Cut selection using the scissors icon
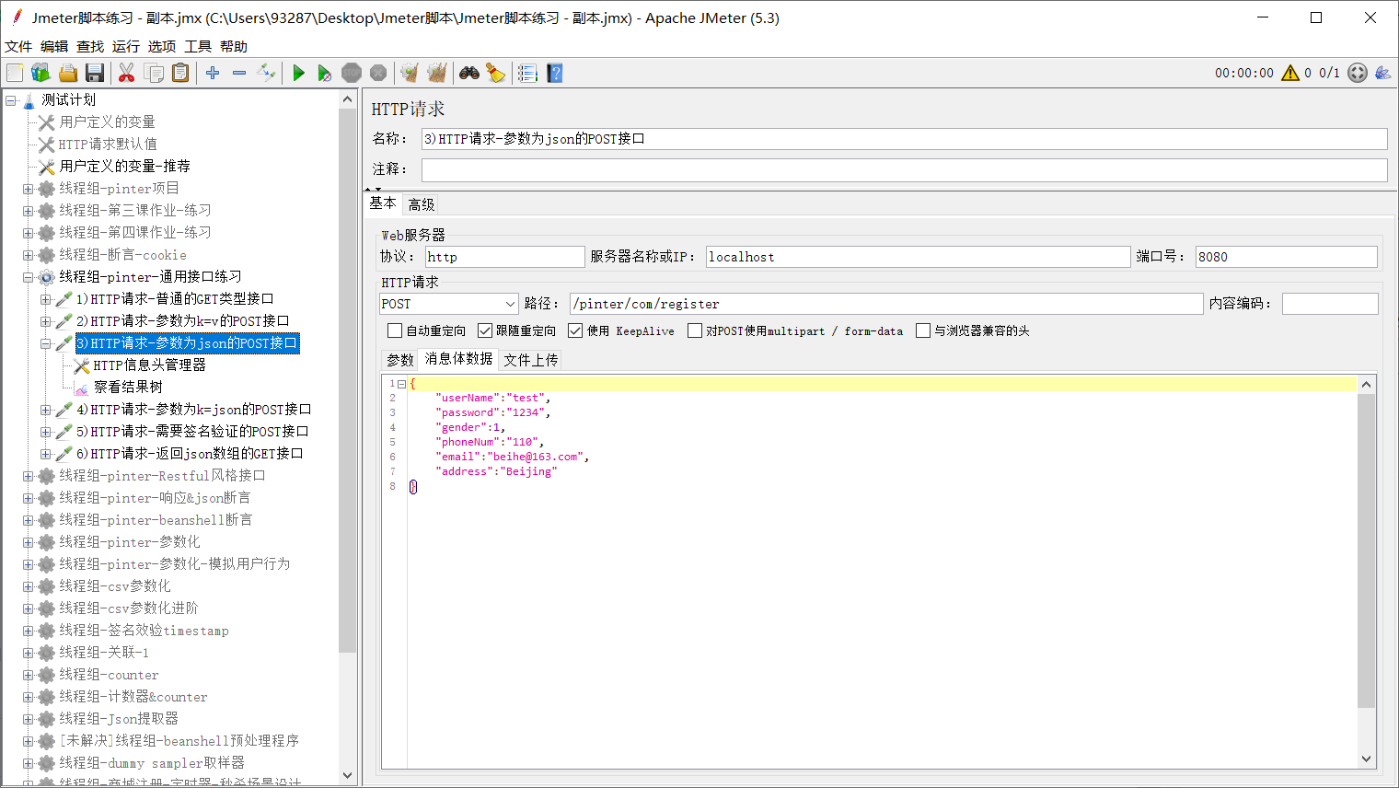 coord(127,73)
